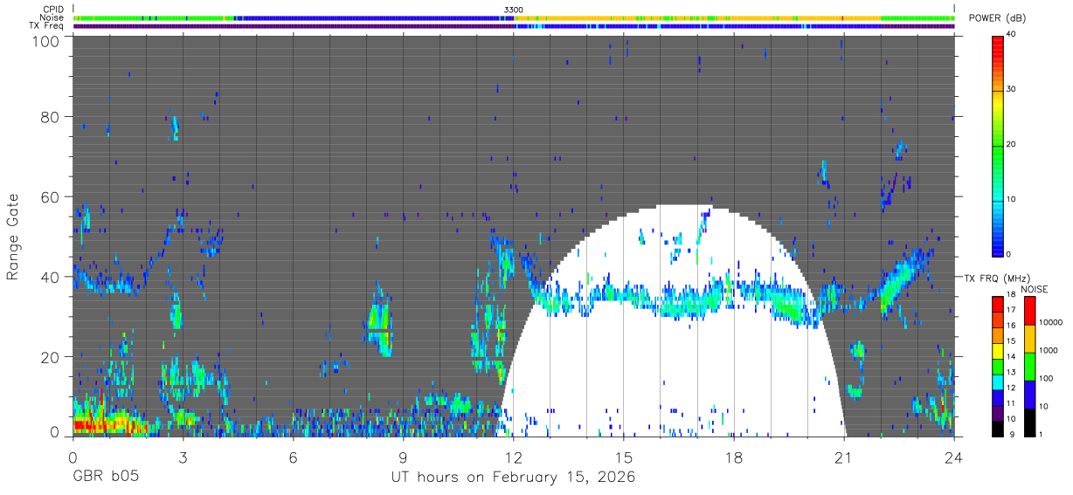Click the NOISE color scale bar
The height and width of the screenshot is (495, 1073).
pyautogui.click(x=1029, y=367)
